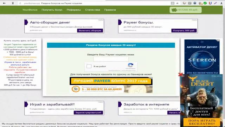Viewport: 225px width, 127px height.
Task: Open the Акция! Гарантия переливов link
Action: (20, 46)
